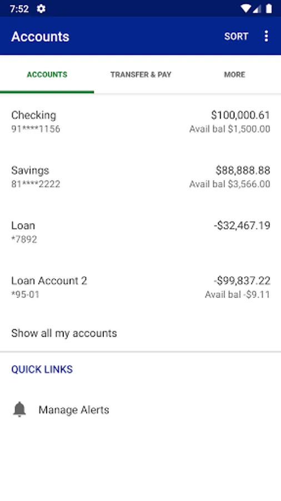The width and height of the screenshot is (281, 501).
Task: Tap the settings gear in status bar
Action: pyautogui.click(x=41, y=8)
